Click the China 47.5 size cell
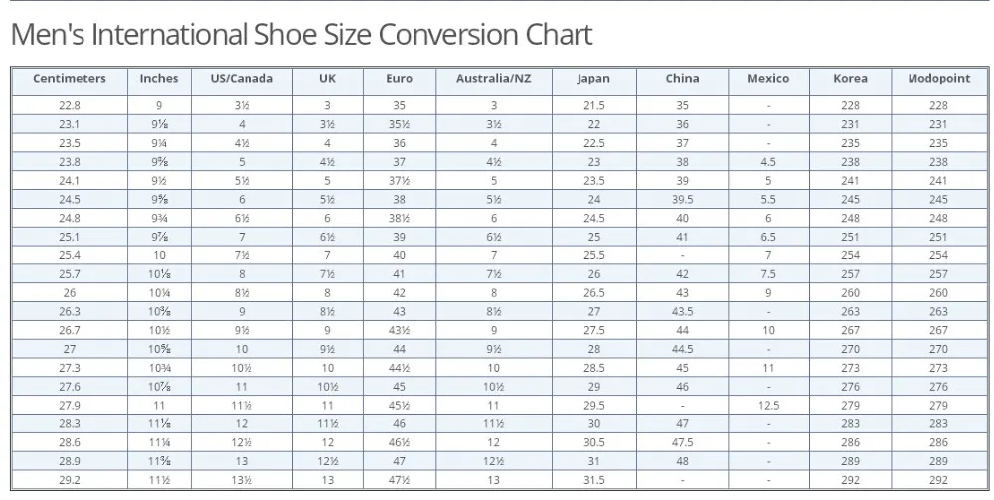Screen dimensions: 994x500 (x=682, y=442)
